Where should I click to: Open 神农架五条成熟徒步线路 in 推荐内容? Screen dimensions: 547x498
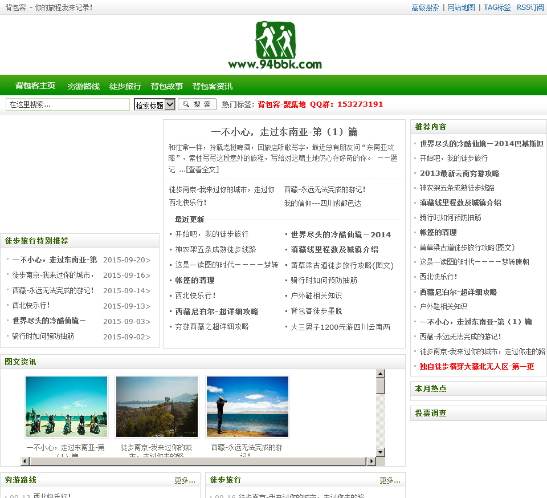click(x=457, y=188)
